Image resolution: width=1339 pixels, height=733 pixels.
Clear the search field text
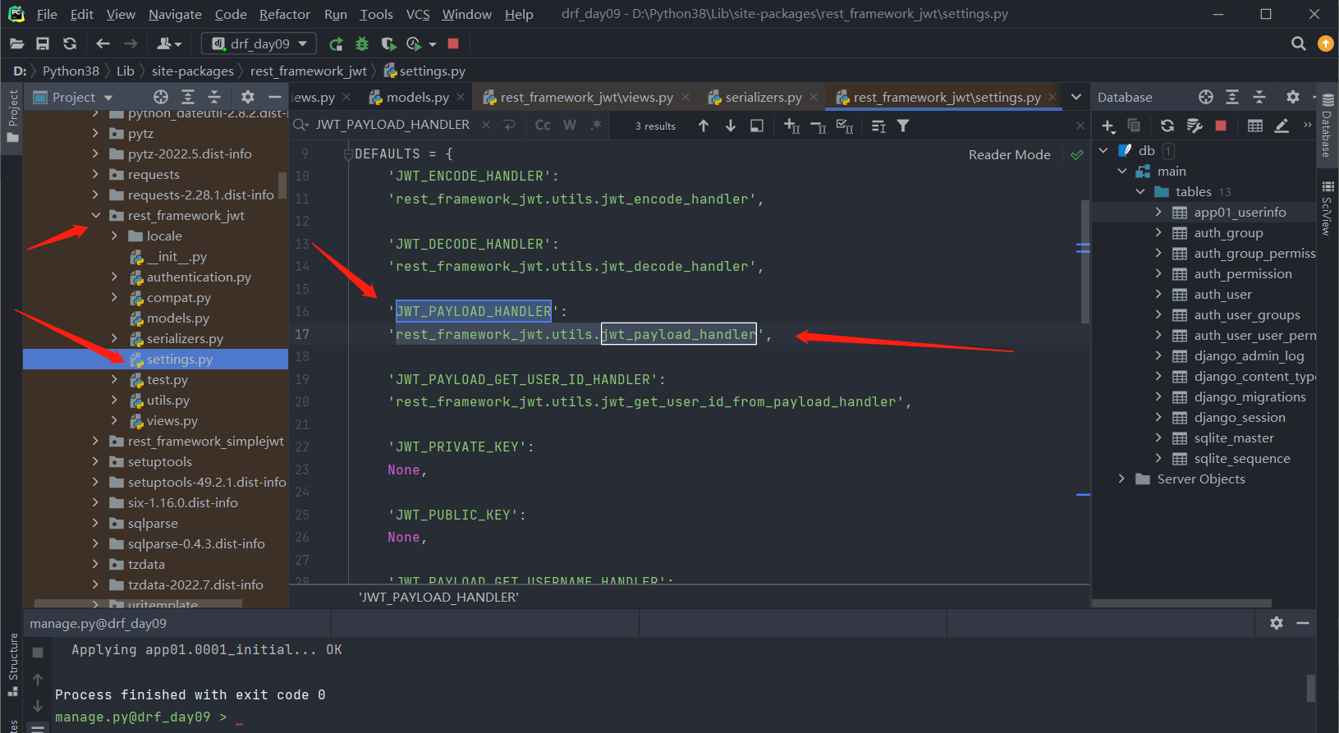pyautogui.click(x=486, y=125)
